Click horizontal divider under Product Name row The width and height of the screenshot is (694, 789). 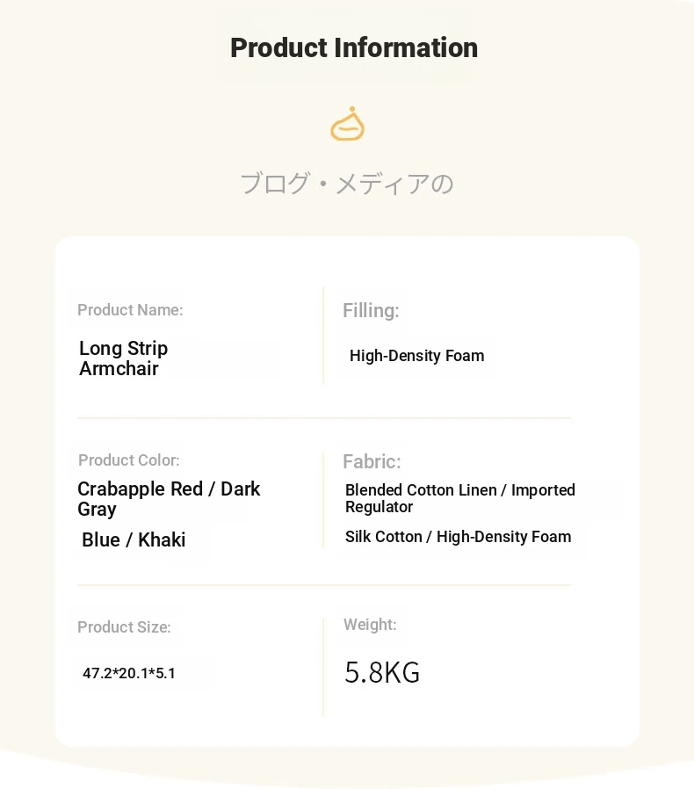point(324,417)
